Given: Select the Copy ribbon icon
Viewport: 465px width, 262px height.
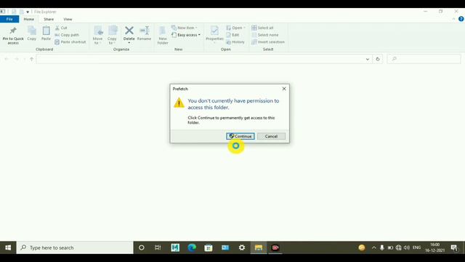Looking at the screenshot, I should [x=32, y=33].
